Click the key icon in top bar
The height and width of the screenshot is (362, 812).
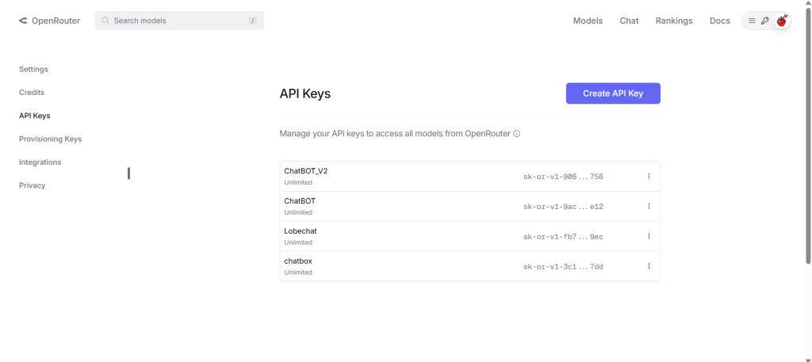pyautogui.click(x=764, y=21)
